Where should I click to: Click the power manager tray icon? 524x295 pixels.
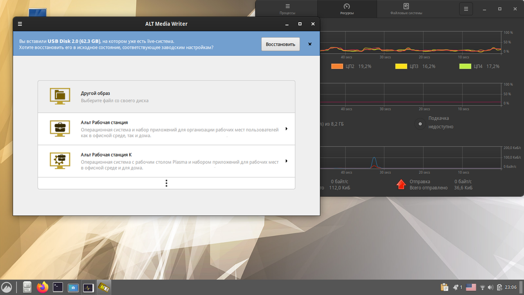(x=499, y=288)
